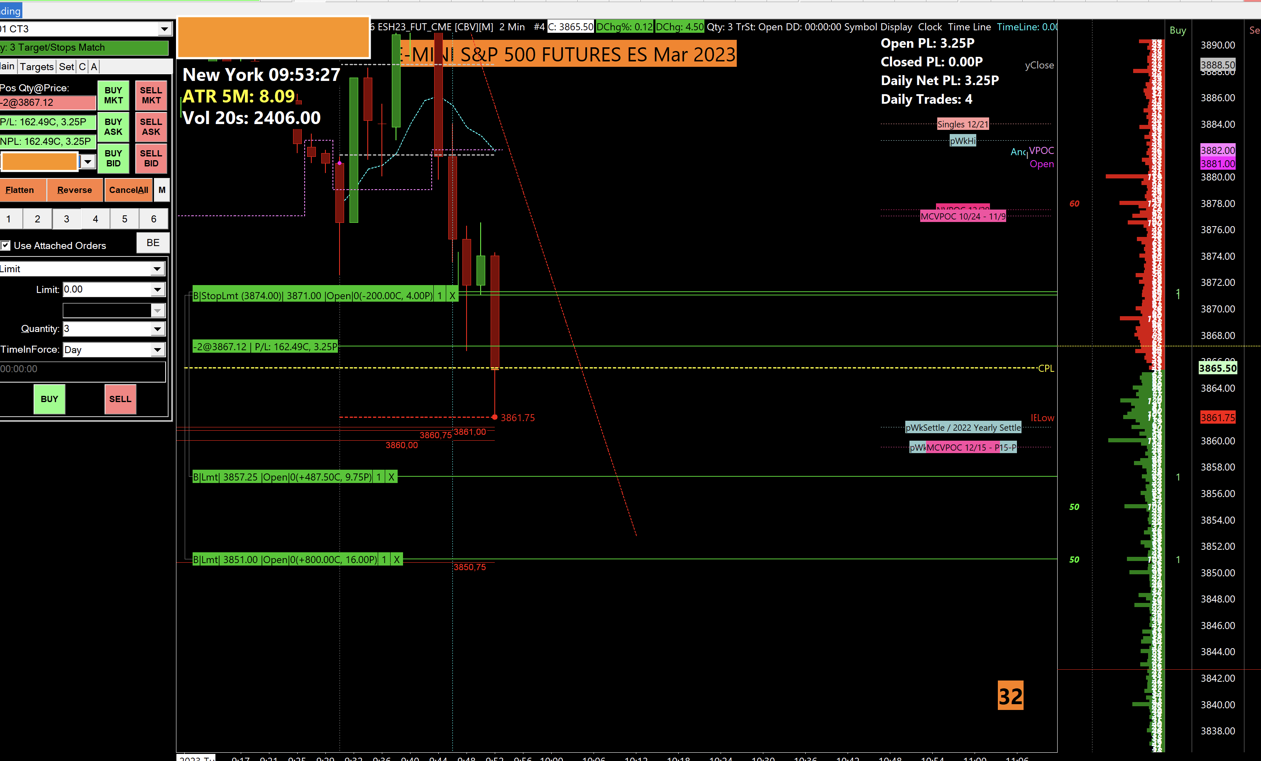Cancel the 3857.25 limit order via its X
This screenshot has width=1261, height=761.
click(x=391, y=477)
